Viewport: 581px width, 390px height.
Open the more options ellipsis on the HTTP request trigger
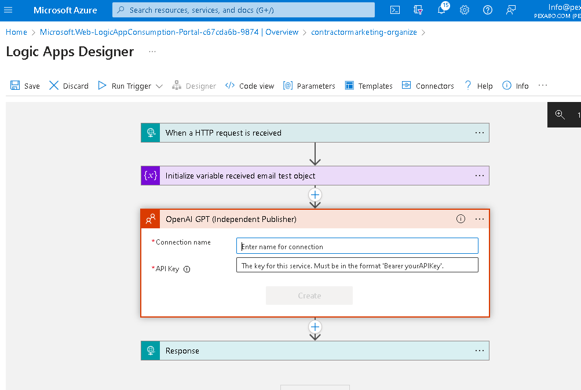pyautogui.click(x=480, y=133)
